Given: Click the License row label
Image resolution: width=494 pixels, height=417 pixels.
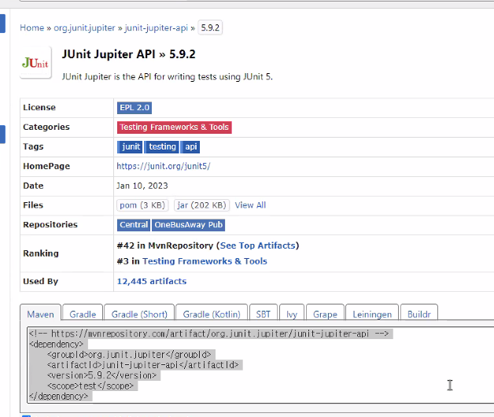Looking at the screenshot, I should pyautogui.click(x=39, y=108).
